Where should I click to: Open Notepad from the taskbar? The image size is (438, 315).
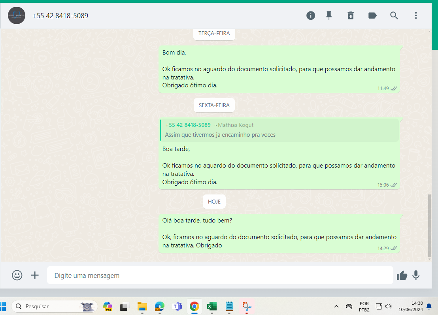tap(229, 306)
